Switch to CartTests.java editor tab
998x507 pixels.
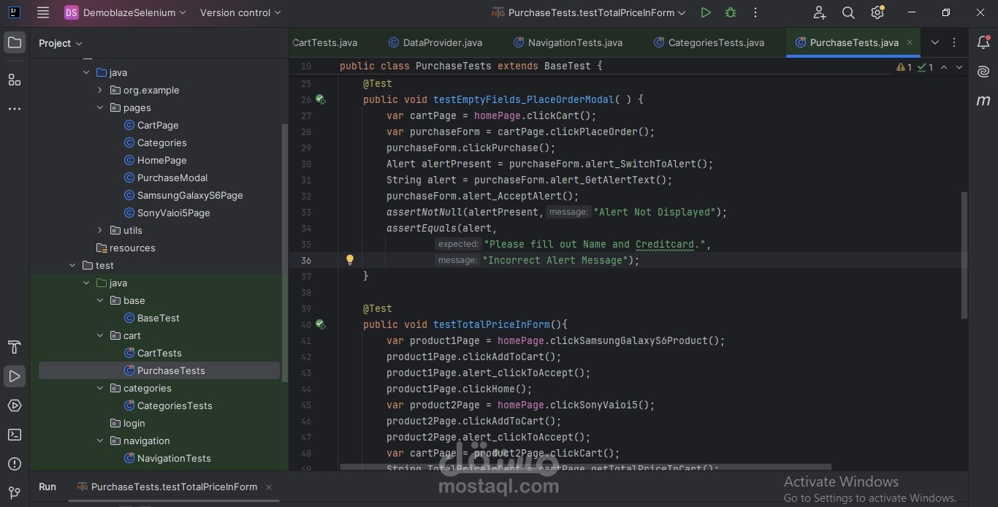coord(327,42)
